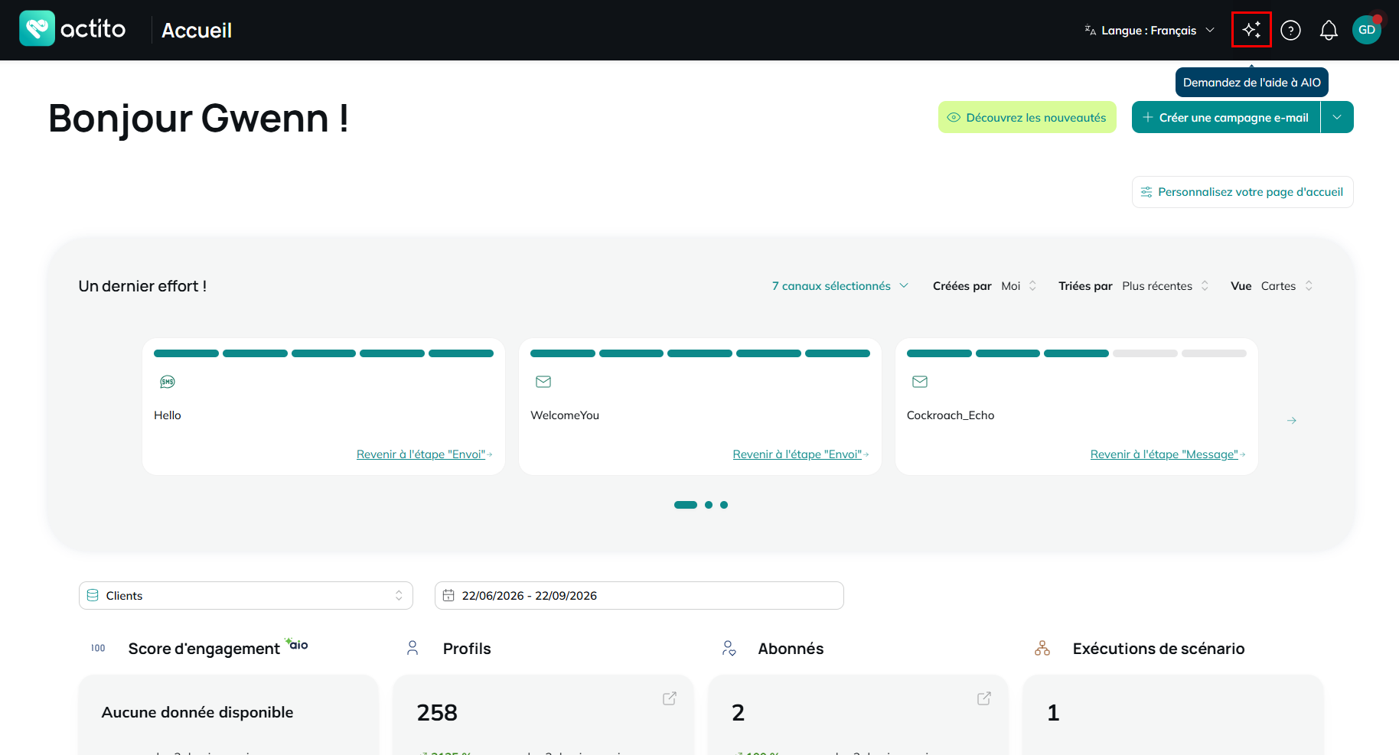The image size is (1399, 755).
Task: Expand the 7 canaux sélectionnés dropdown
Action: [x=840, y=286]
